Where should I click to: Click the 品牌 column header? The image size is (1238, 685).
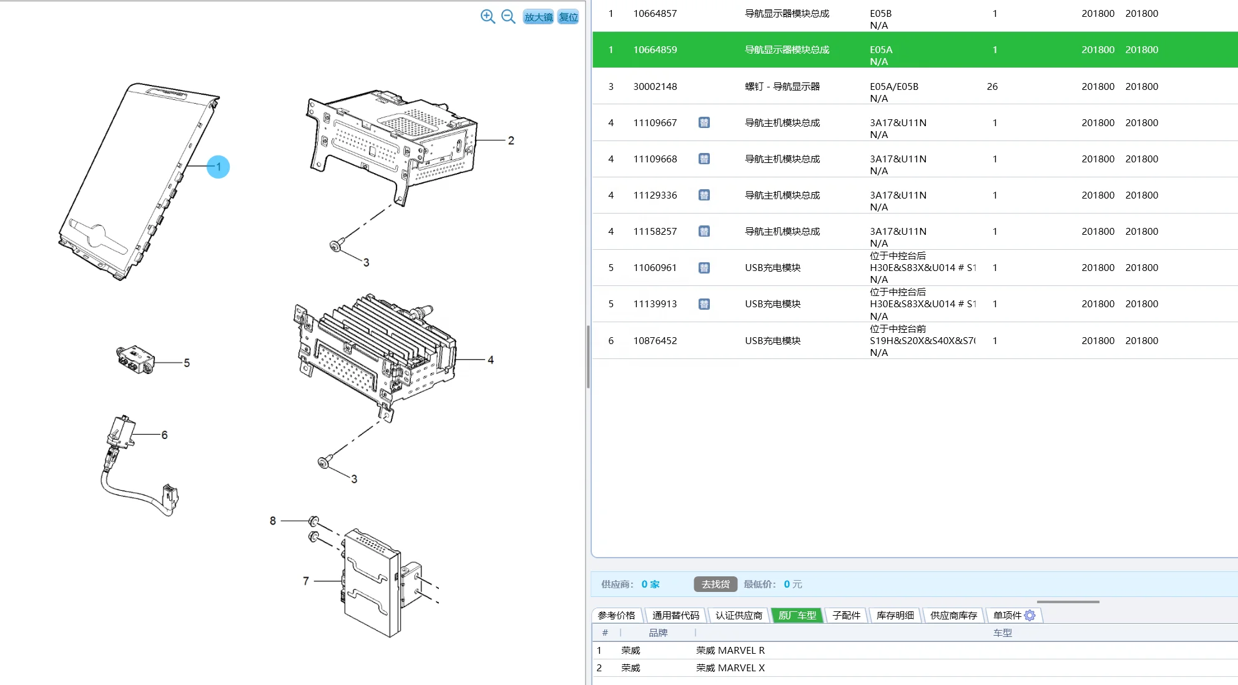click(x=657, y=633)
